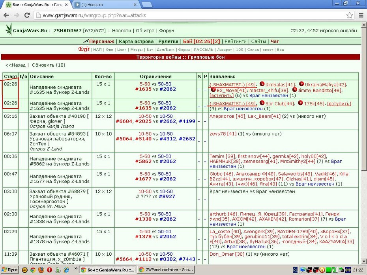Click the Об игре header link
367x275 pixels.
pos(145,31)
